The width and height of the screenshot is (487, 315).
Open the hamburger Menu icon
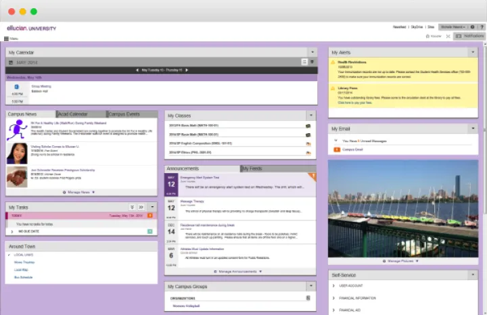coord(7,39)
